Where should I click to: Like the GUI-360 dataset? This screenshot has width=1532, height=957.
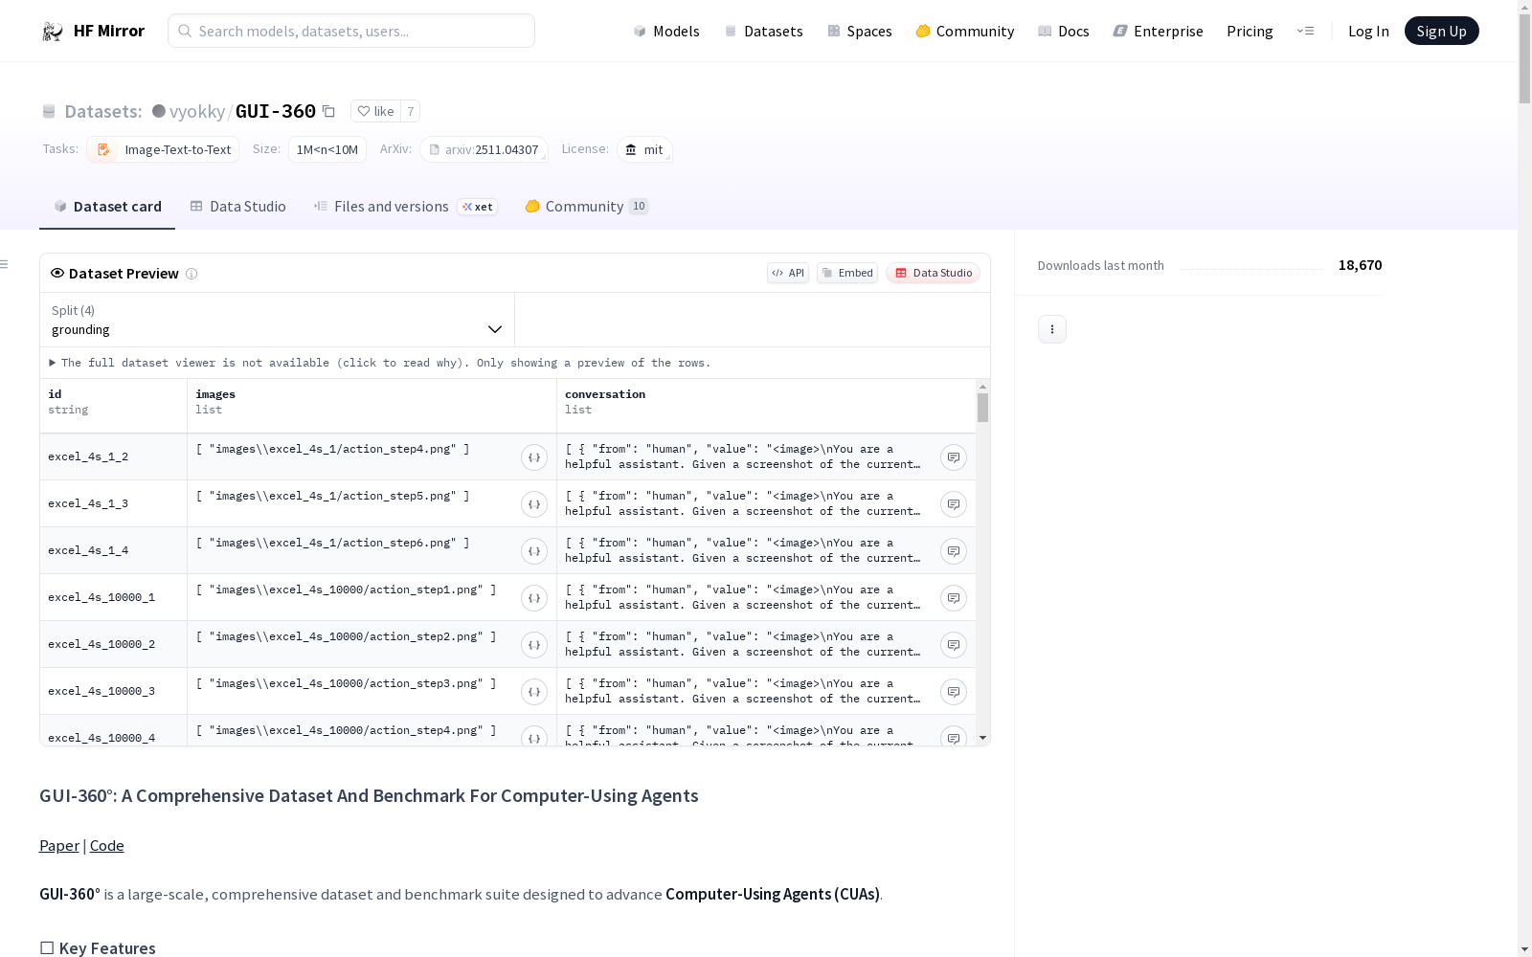click(375, 111)
